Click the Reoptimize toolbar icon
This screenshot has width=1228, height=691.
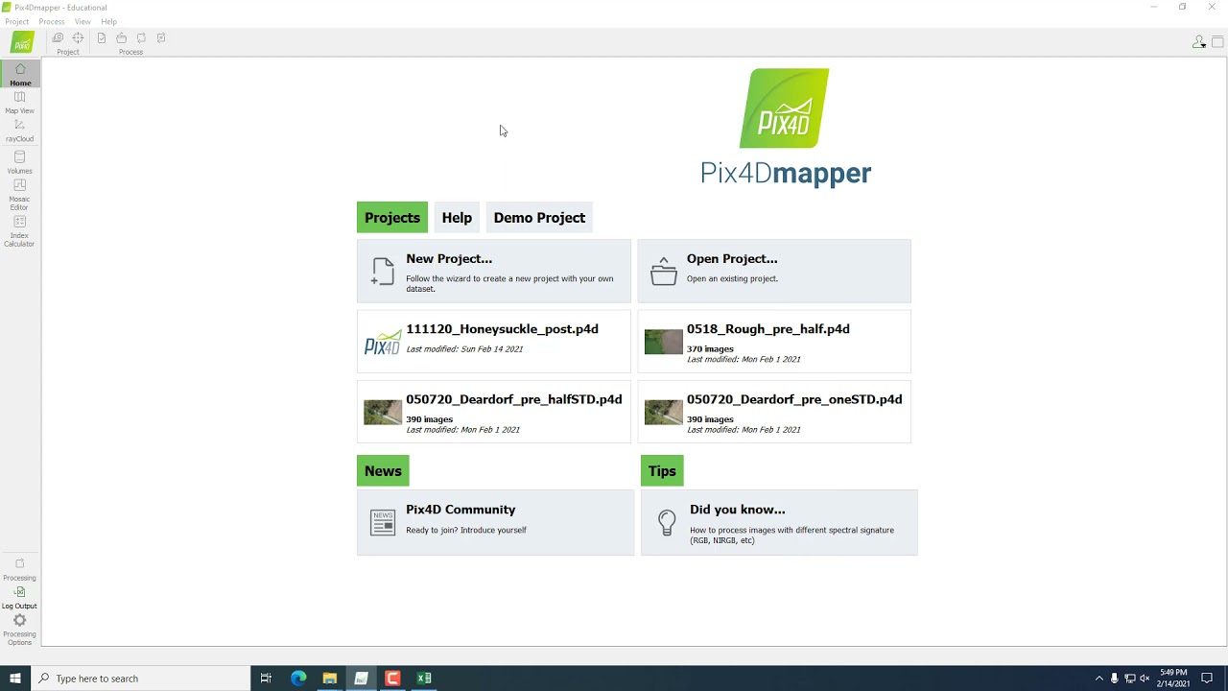[141, 38]
